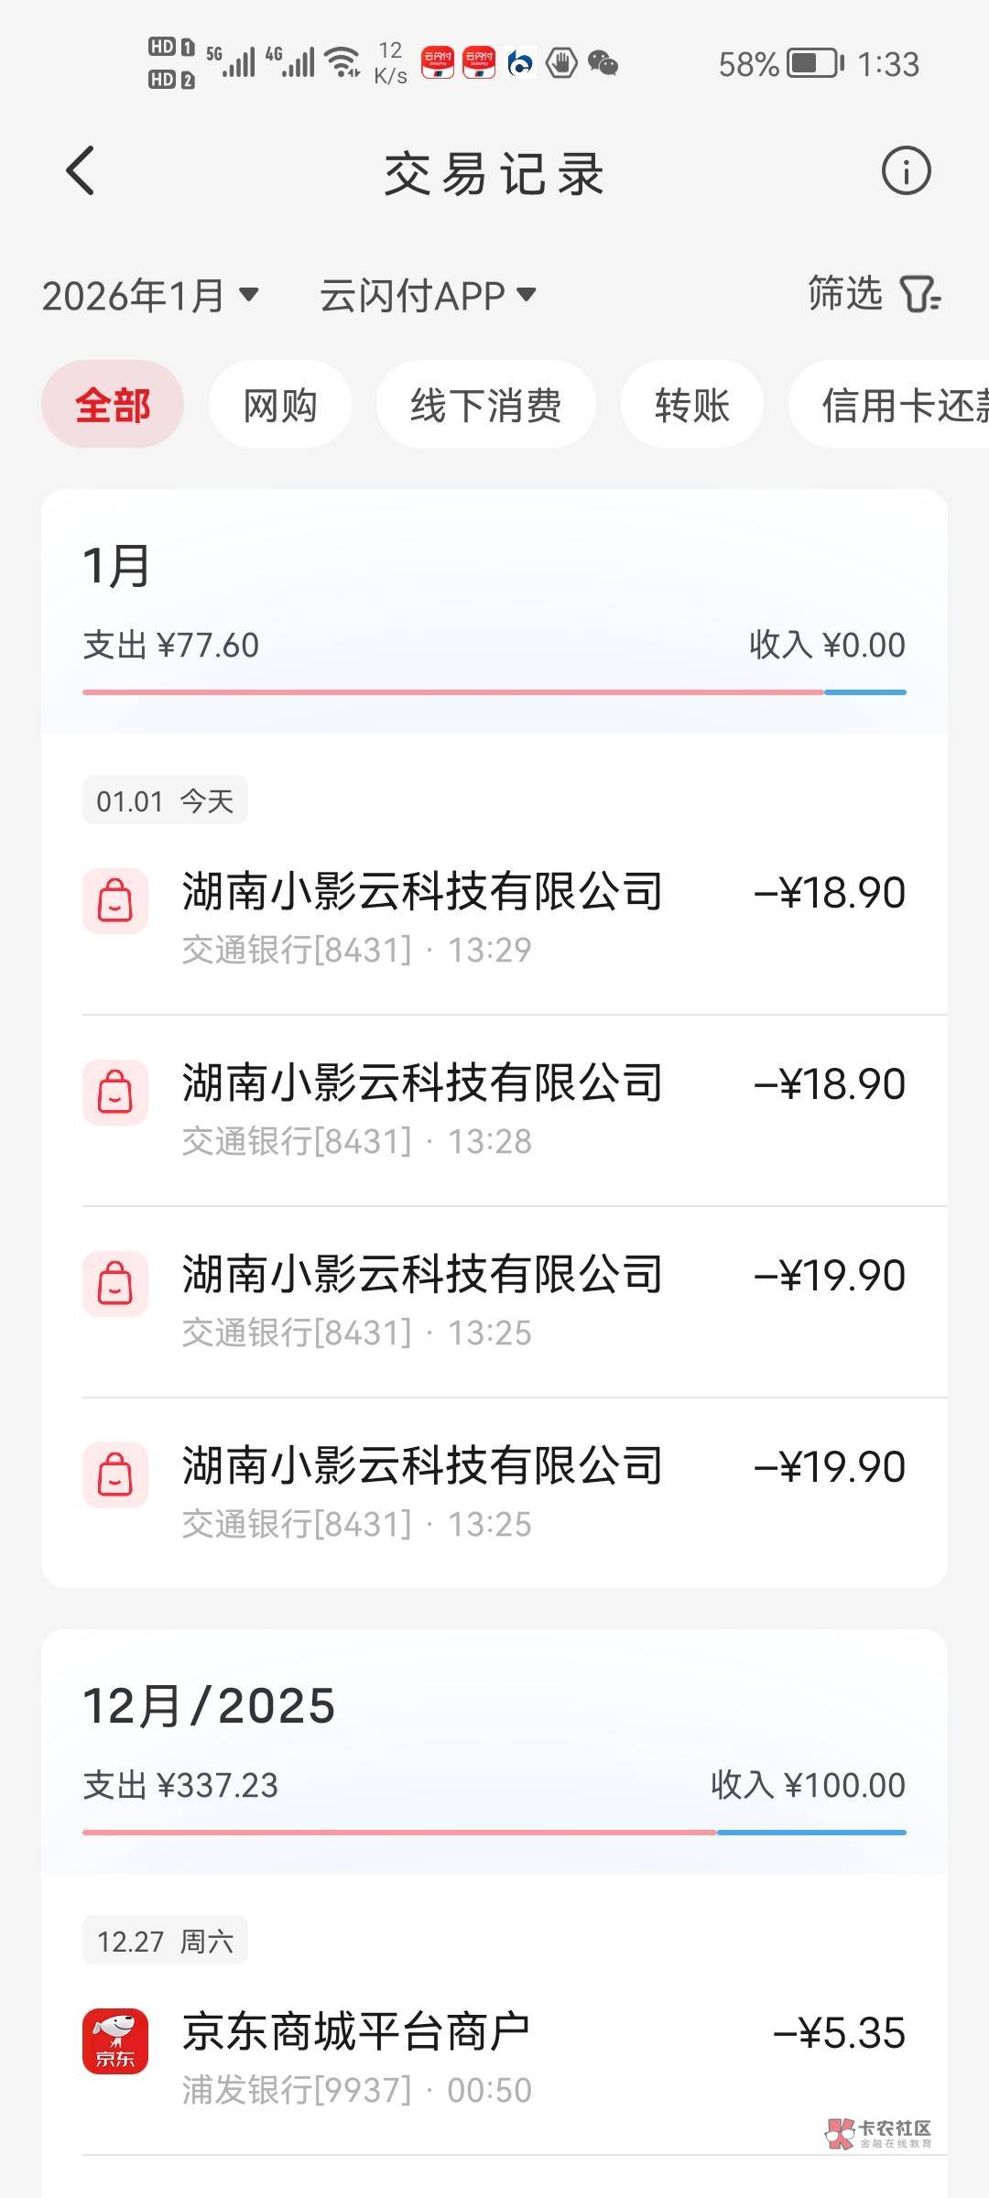The width and height of the screenshot is (989, 2198).
Task: Tap the back arrow icon
Action: pos(81,171)
